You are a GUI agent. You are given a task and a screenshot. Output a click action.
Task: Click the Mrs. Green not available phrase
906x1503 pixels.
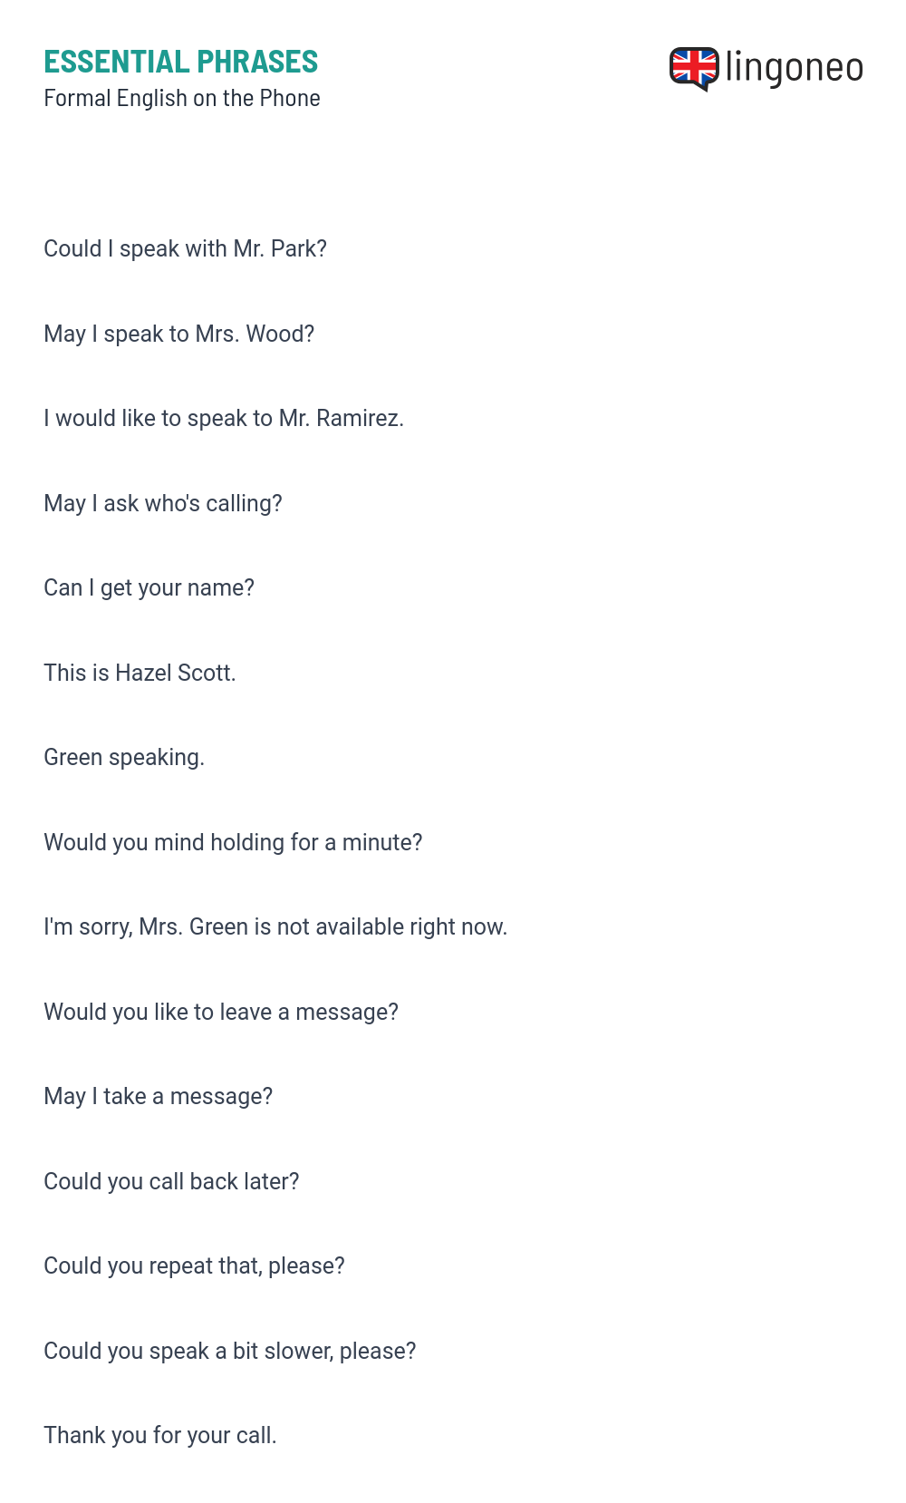click(275, 926)
